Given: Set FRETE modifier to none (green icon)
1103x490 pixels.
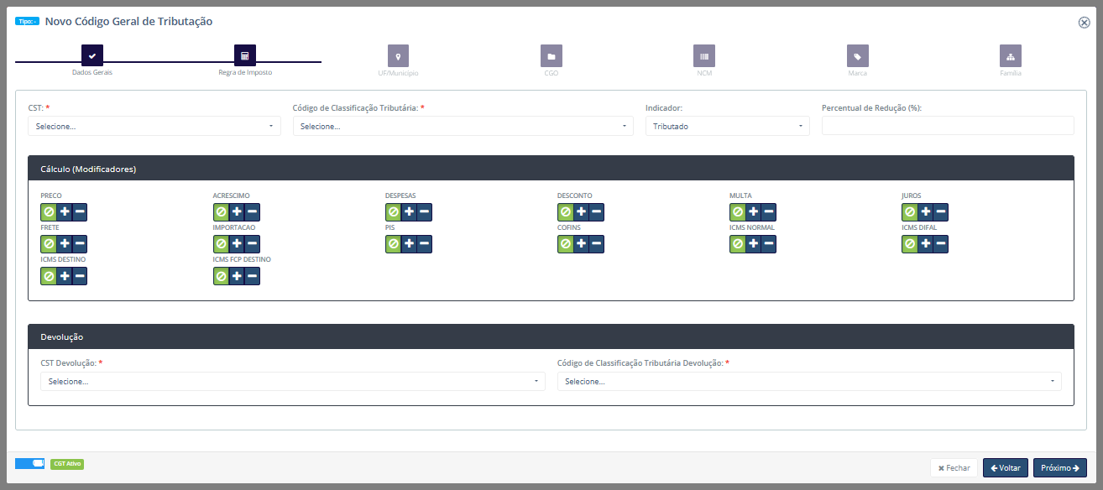Looking at the screenshot, I should 49,244.
